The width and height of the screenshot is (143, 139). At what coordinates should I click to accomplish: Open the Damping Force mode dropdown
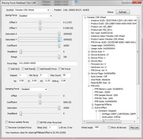[x=34, y=89]
